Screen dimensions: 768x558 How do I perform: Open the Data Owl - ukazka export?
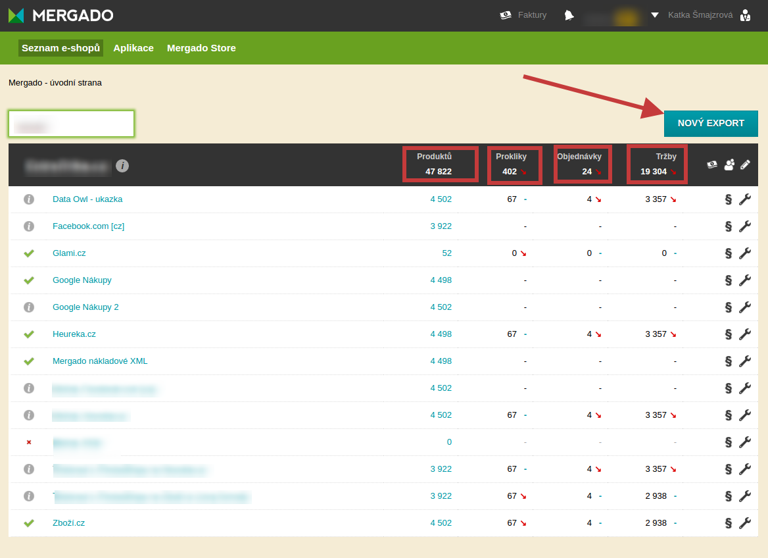click(87, 199)
